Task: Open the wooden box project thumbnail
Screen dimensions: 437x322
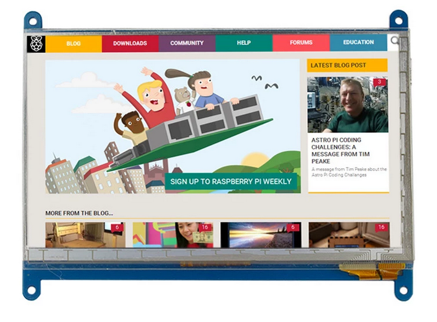Action: click(x=349, y=235)
